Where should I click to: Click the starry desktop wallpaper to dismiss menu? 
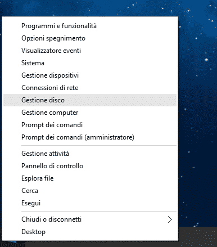coord(198,113)
